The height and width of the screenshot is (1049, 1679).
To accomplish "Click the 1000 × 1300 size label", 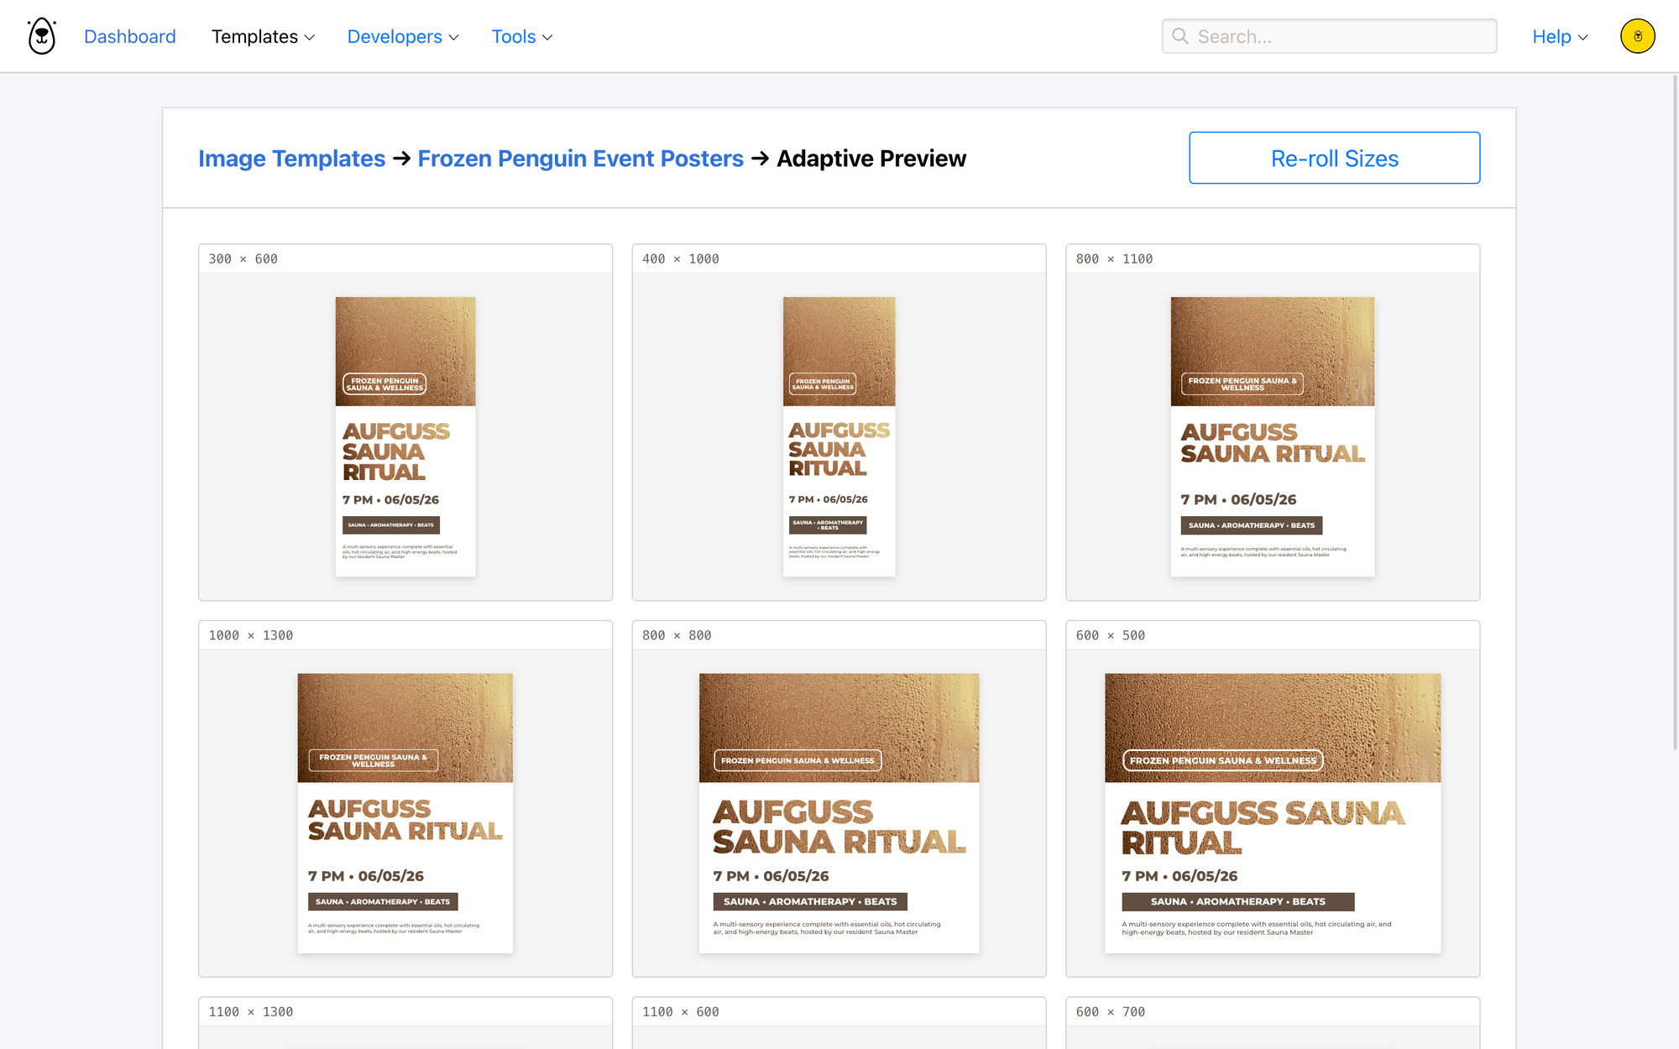I will point(251,635).
